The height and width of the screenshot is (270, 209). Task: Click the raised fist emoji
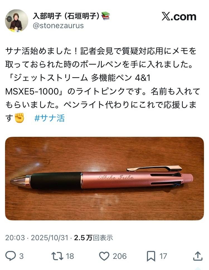pos(19,118)
